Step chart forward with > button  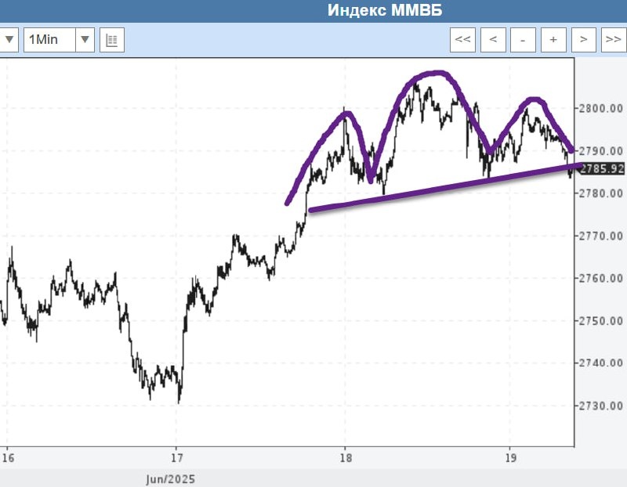[584, 40]
